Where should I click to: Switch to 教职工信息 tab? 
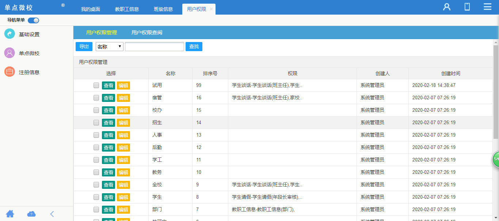click(127, 9)
